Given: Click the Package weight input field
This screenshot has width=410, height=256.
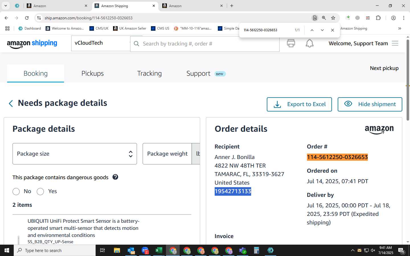Looking at the screenshot, I should pyautogui.click(x=167, y=154).
